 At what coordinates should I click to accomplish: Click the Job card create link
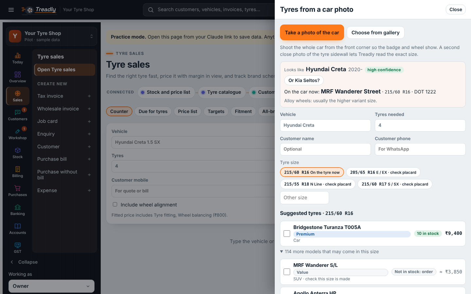47,121
